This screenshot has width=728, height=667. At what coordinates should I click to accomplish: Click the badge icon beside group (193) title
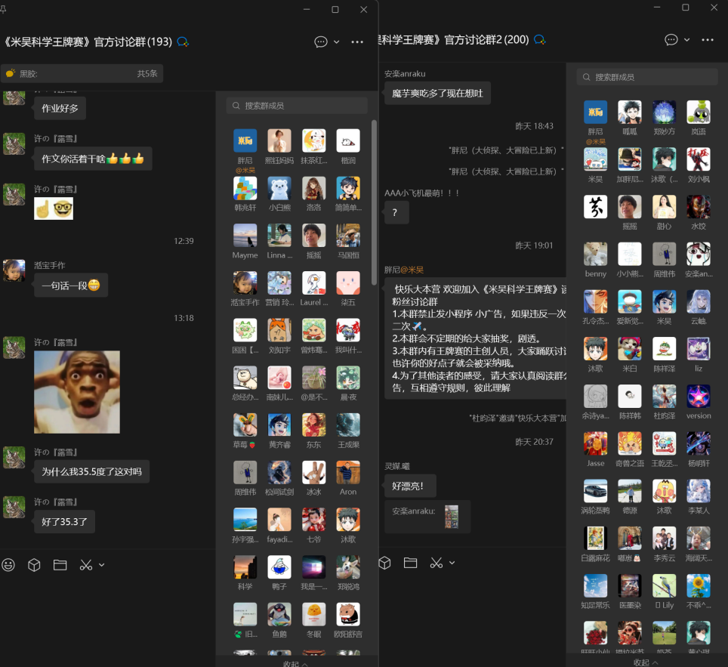coord(183,42)
